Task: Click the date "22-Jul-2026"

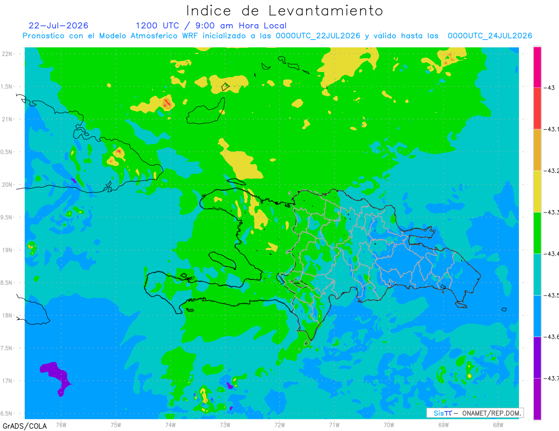Action: [x=58, y=26]
